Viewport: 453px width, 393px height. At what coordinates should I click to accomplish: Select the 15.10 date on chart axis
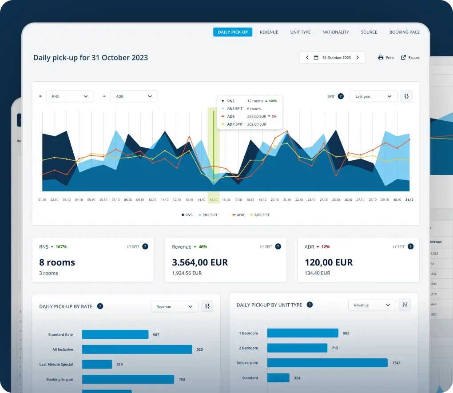(214, 200)
